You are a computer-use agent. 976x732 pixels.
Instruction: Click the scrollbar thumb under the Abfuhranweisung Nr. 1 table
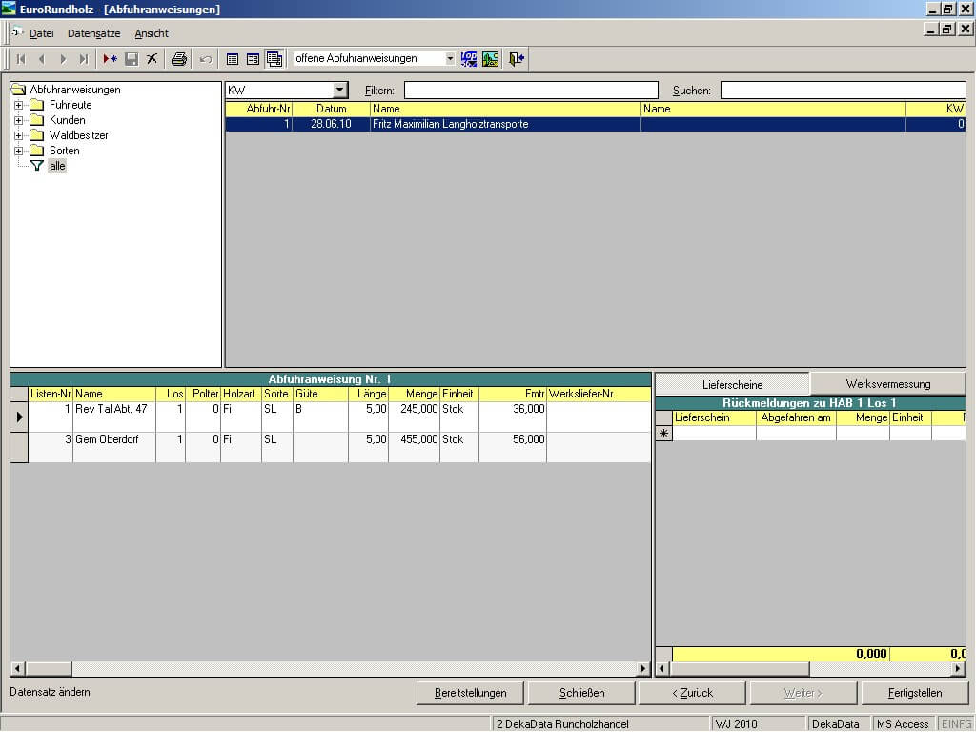(49, 668)
